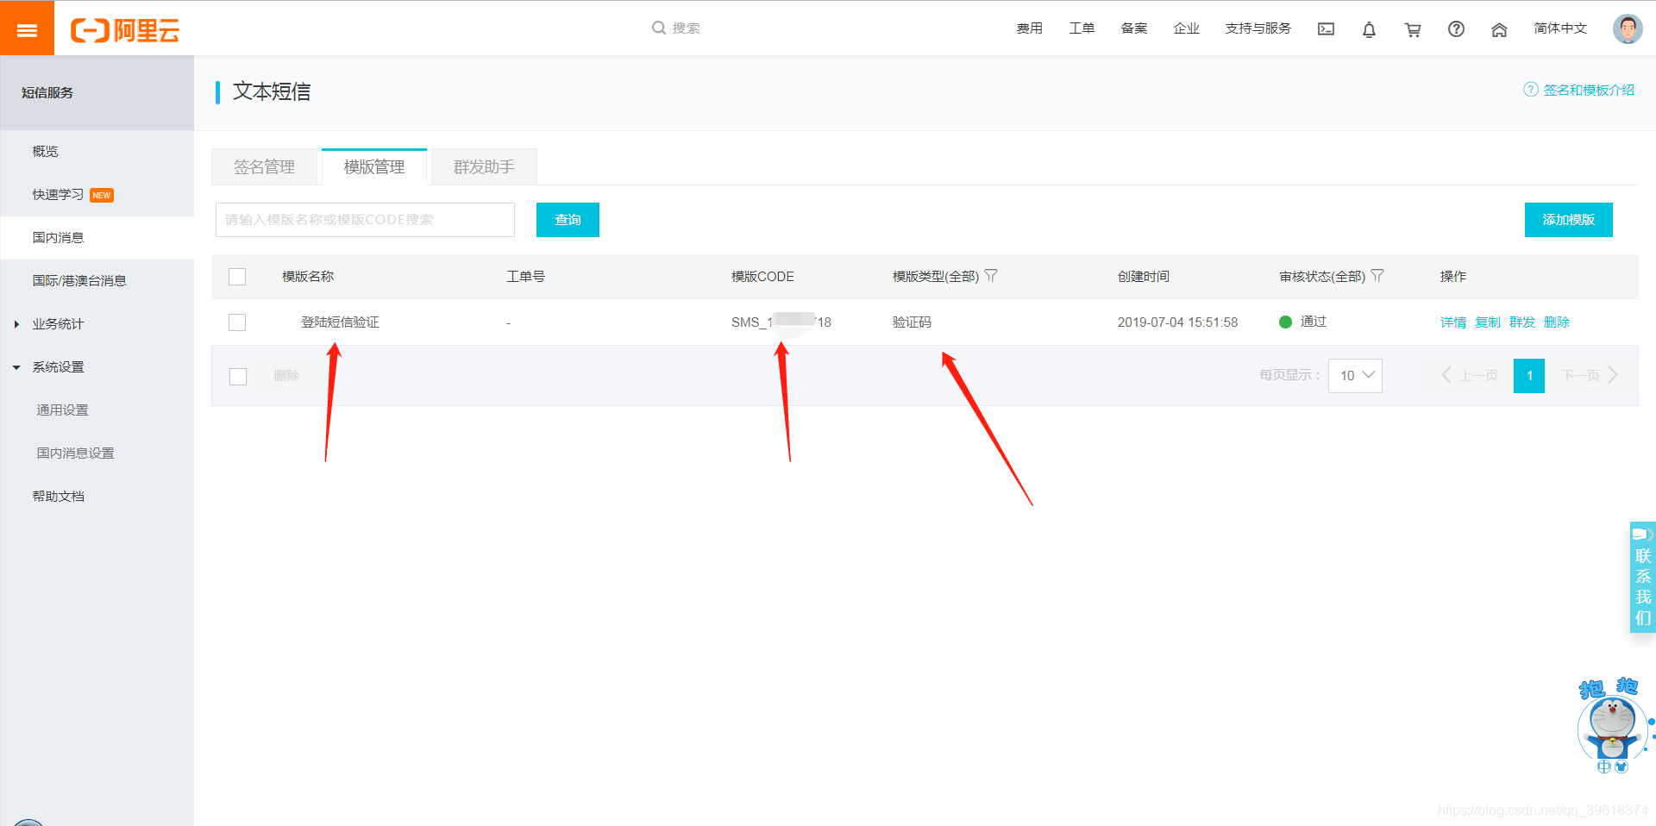Open help via the question mark icon
The height and width of the screenshot is (826, 1656).
click(1456, 28)
